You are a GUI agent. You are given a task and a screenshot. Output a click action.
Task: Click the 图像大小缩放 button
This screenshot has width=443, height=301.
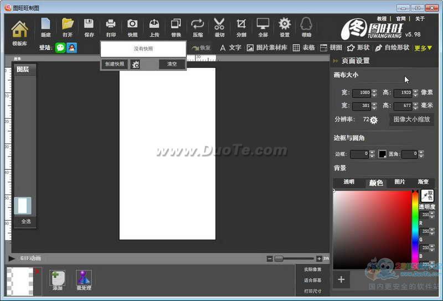(411, 119)
